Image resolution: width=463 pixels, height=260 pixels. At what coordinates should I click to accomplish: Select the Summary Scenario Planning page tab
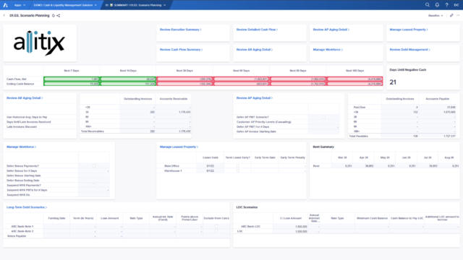pyautogui.click(x=136, y=5)
